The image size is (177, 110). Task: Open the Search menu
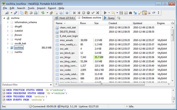pyautogui.click(x=21, y=8)
